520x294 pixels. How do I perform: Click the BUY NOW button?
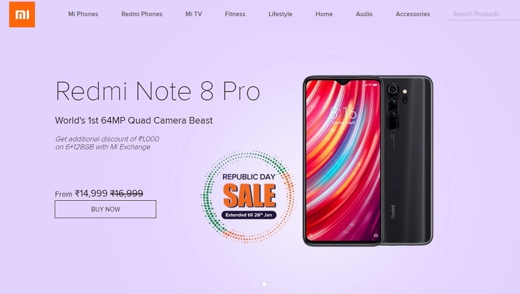(x=105, y=209)
